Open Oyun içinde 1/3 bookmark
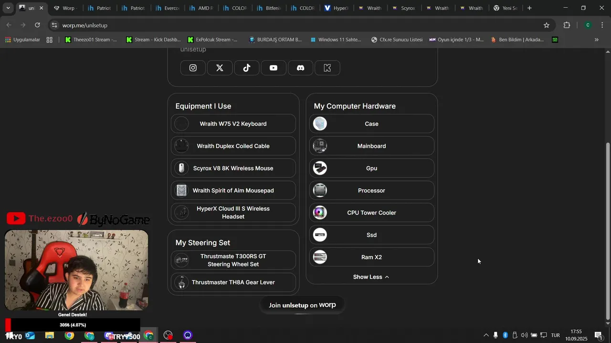 456,40
